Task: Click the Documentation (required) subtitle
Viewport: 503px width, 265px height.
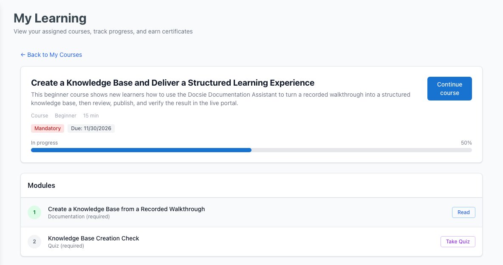Action: coord(79,217)
